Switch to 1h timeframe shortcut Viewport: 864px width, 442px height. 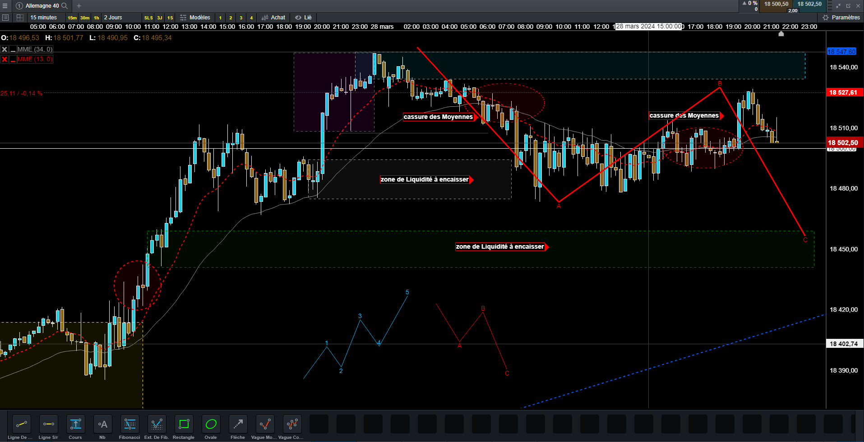click(97, 18)
